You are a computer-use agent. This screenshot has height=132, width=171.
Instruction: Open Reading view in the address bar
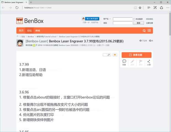[x=135, y=8]
